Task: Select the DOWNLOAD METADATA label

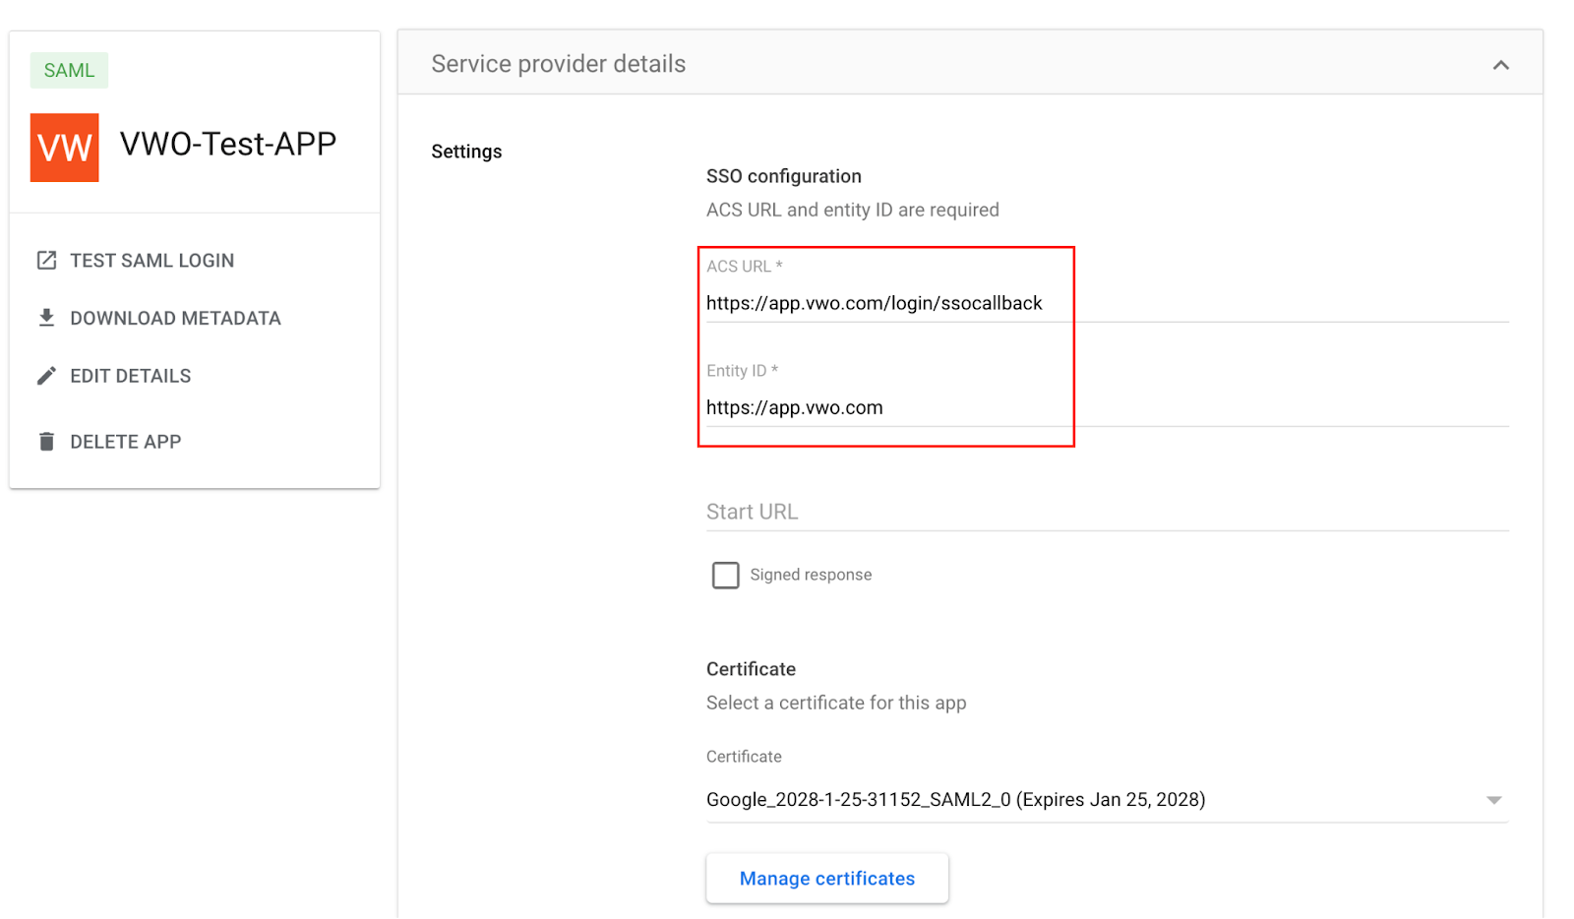Action: (x=175, y=318)
